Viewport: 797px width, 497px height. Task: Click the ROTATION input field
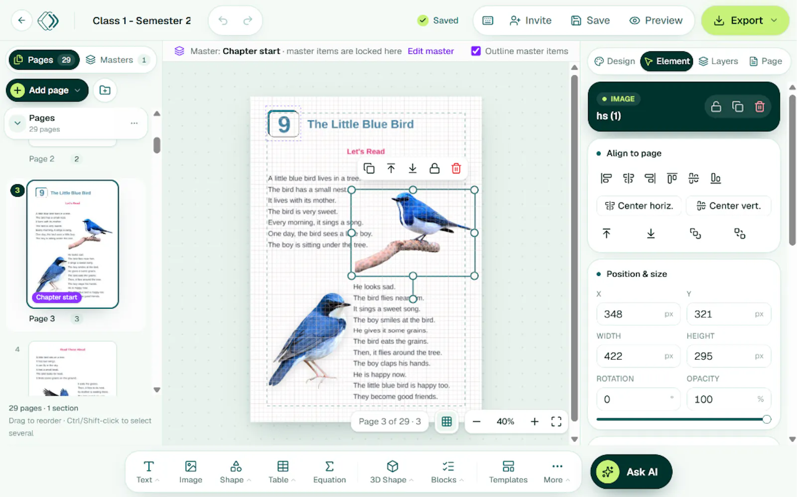(638, 399)
